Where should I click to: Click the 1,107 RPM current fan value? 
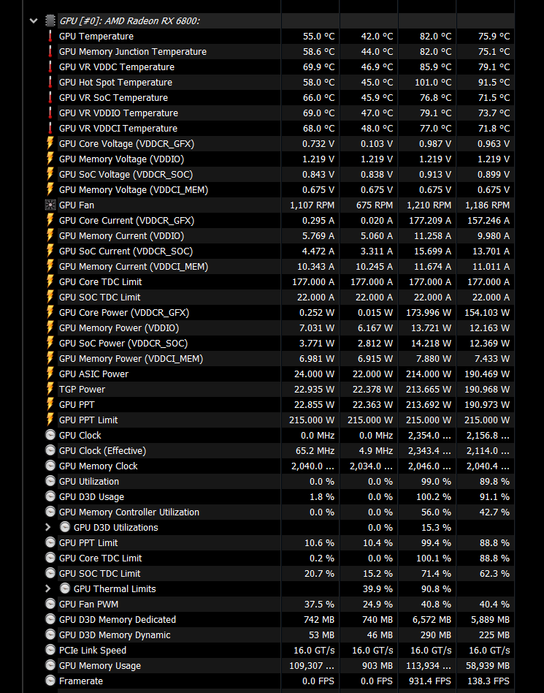[x=313, y=205]
